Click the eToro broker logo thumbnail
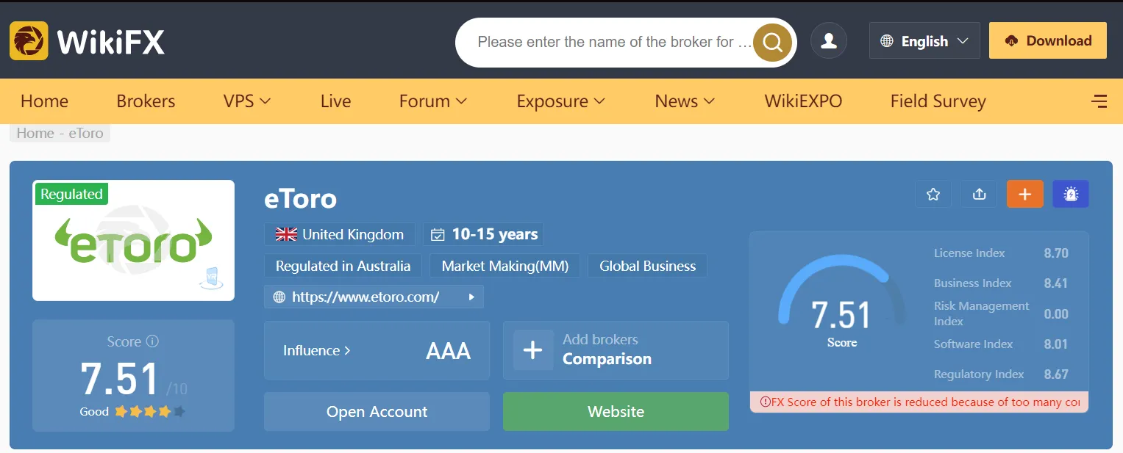 [x=133, y=240]
